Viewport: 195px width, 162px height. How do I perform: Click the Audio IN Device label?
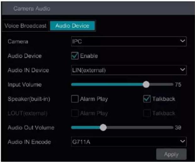pos(28,70)
